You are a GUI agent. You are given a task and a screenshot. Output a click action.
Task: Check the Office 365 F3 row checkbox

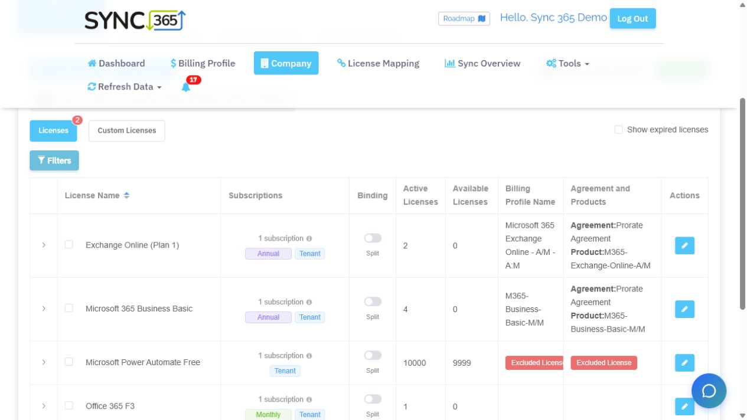coord(69,405)
